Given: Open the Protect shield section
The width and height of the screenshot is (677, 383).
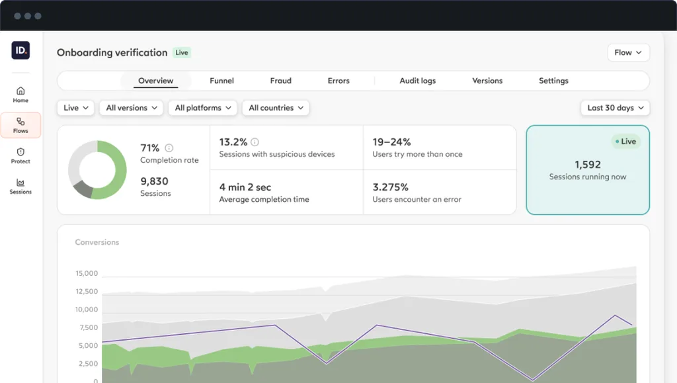Looking at the screenshot, I should [x=20, y=156].
